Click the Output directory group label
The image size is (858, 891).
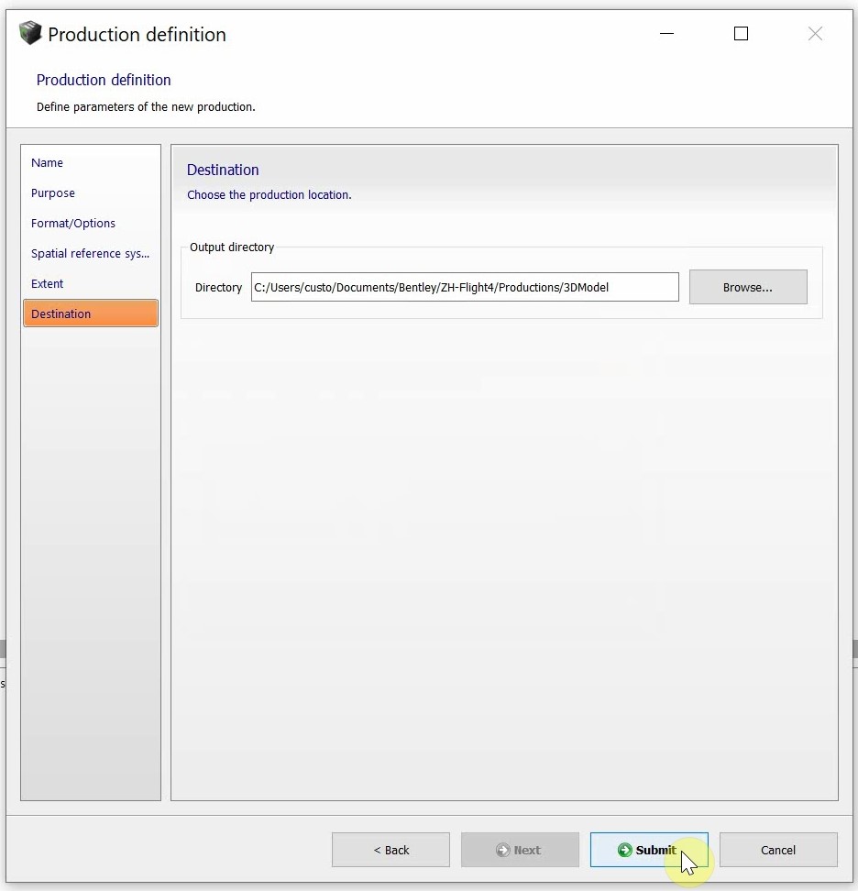(x=232, y=247)
